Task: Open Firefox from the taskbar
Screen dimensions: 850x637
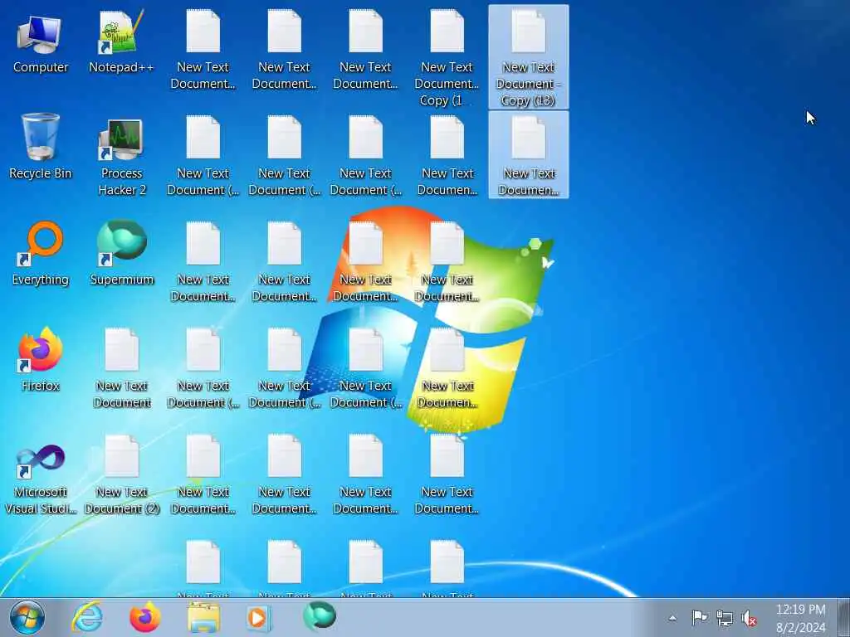Action: (144, 617)
